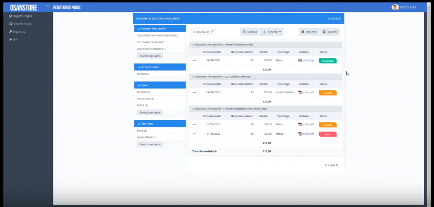This screenshot has height=207, width=434.
Task: Sort by Monto header in first group
Action: 264,52
